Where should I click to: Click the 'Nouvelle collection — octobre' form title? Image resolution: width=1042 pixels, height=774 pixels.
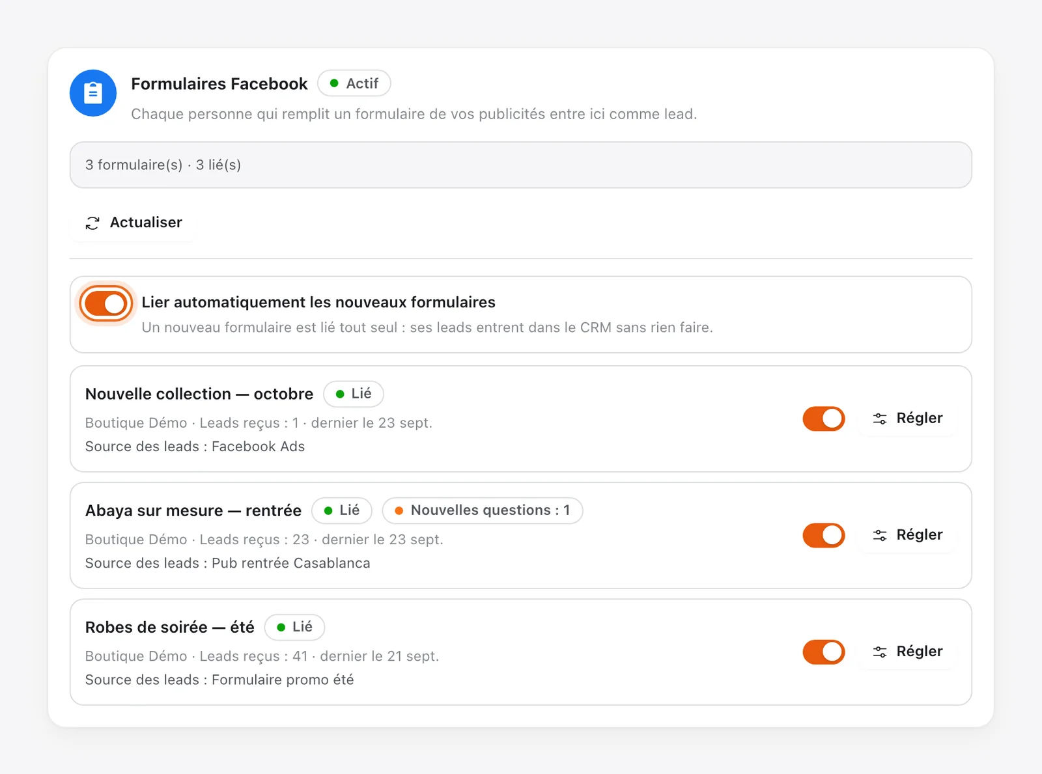[199, 394]
